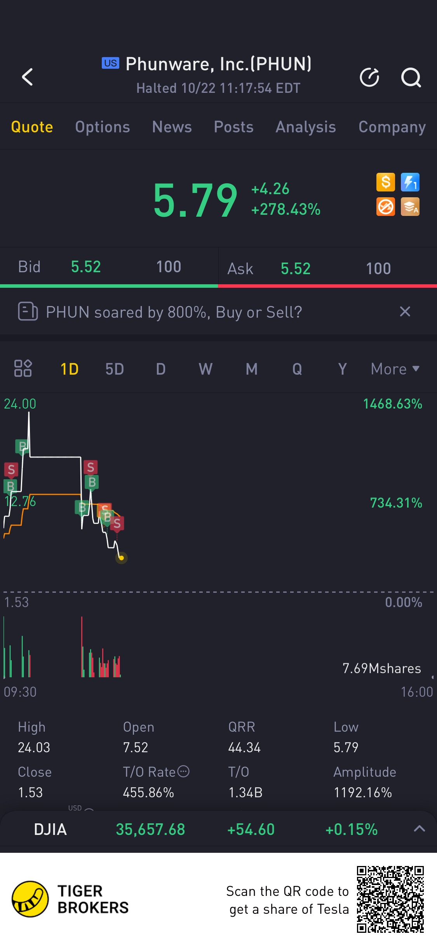Tap the blue lightning badge icon
Viewport: 437px width, 946px height.
[410, 182]
